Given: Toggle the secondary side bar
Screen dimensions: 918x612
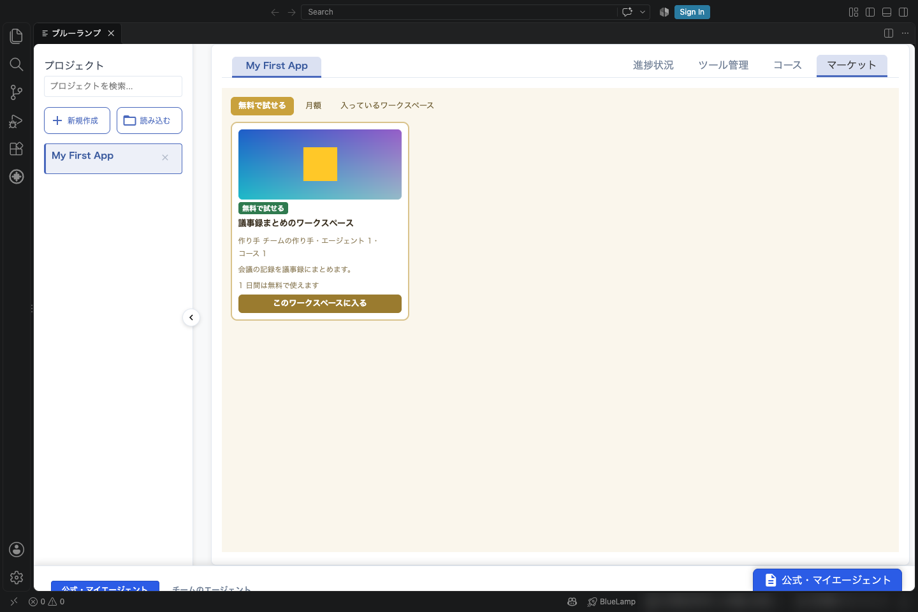Looking at the screenshot, I should [x=903, y=12].
